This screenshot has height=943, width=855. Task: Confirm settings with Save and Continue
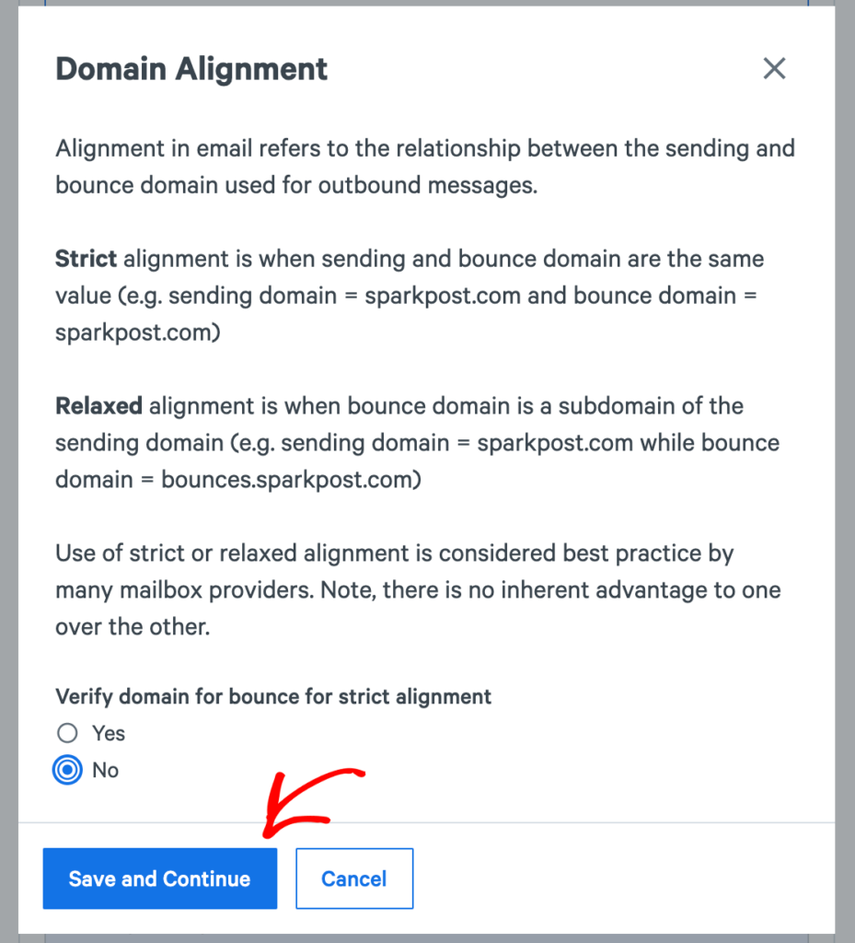[159, 878]
